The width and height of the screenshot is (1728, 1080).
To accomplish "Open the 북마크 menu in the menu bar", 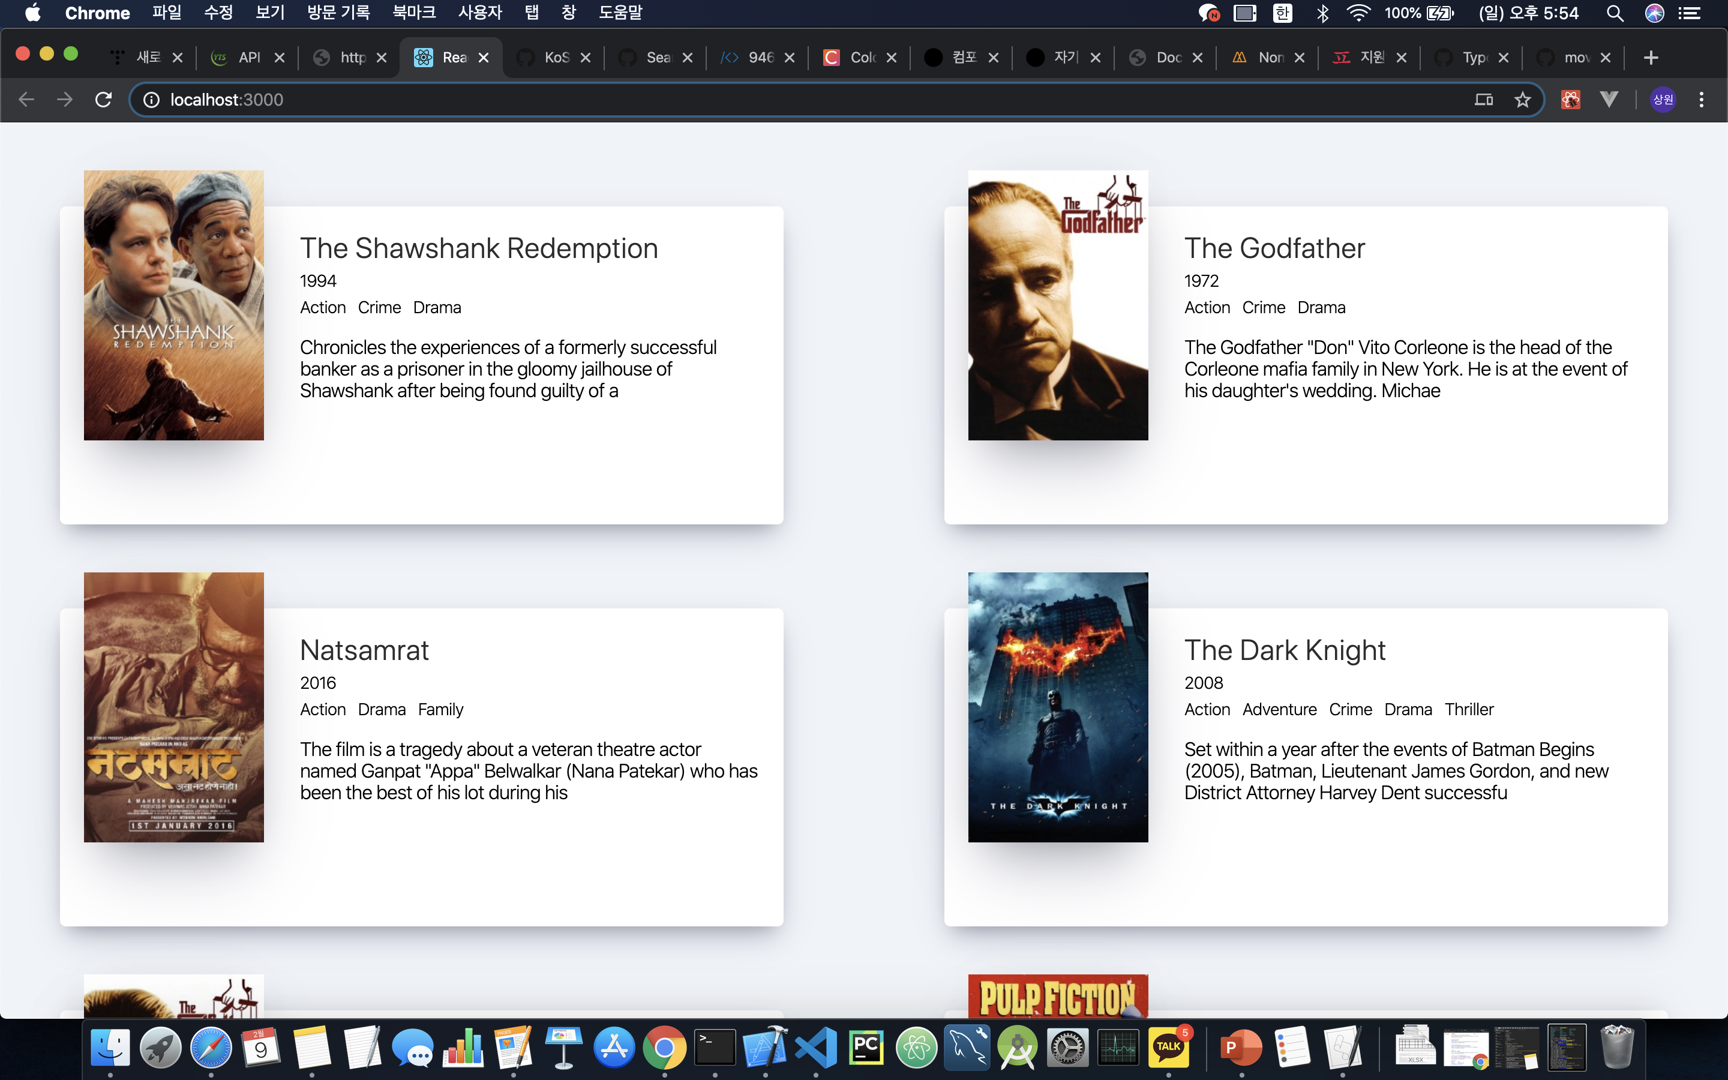I will click(413, 13).
